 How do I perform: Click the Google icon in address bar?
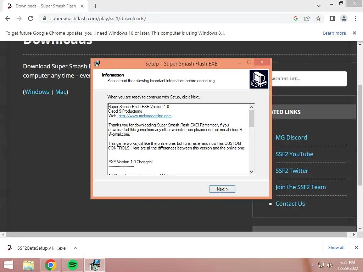(295, 18)
